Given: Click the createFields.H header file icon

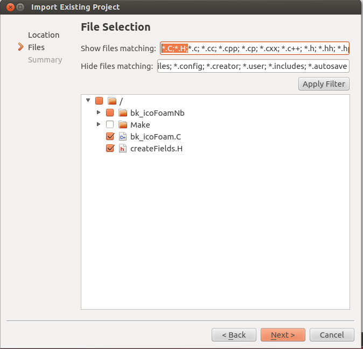Looking at the screenshot, I should (122, 149).
